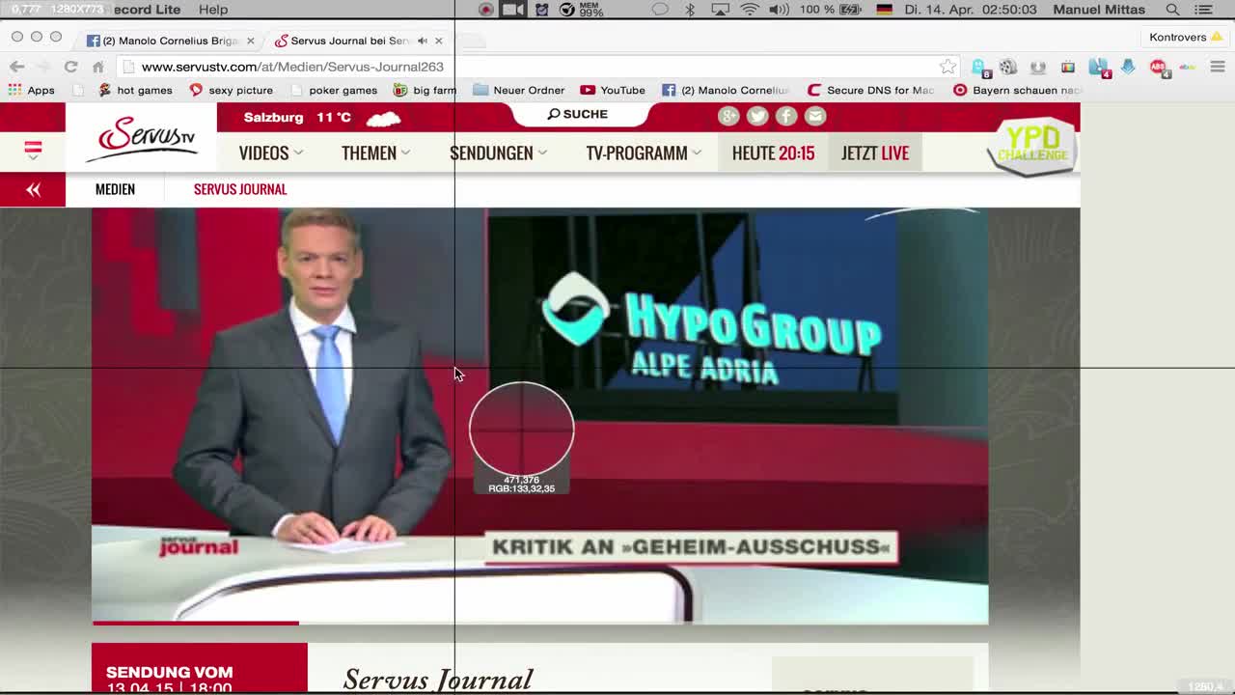Image resolution: width=1235 pixels, height=695 pixels.
Task: Open the Secure DNS for Mac bookmark
Action: (x=871, y=90)
